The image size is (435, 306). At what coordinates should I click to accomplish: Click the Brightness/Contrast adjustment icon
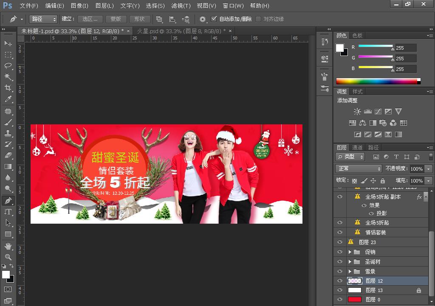[357, 111]
